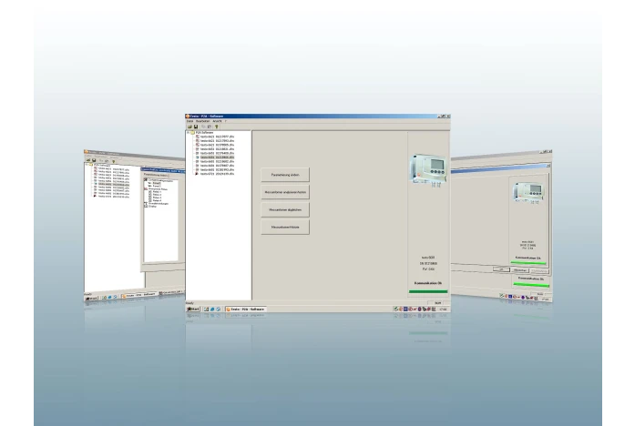This screenshot has width=635, height=426.
Task: Open the ? help menu in center window
Action: click(x=226, y=121)
